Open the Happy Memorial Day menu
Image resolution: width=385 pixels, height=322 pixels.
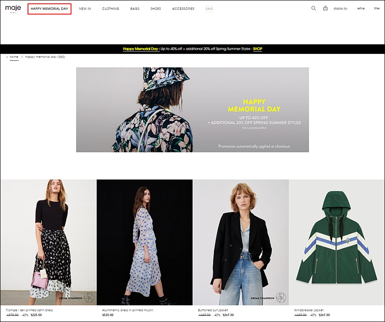click(x=49, y=9)
